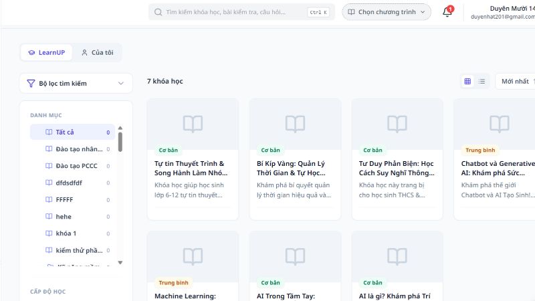Click the CẤP ĐỘ HỌC section heading
The image size is (535, 301).
click(x=47, y=292)
